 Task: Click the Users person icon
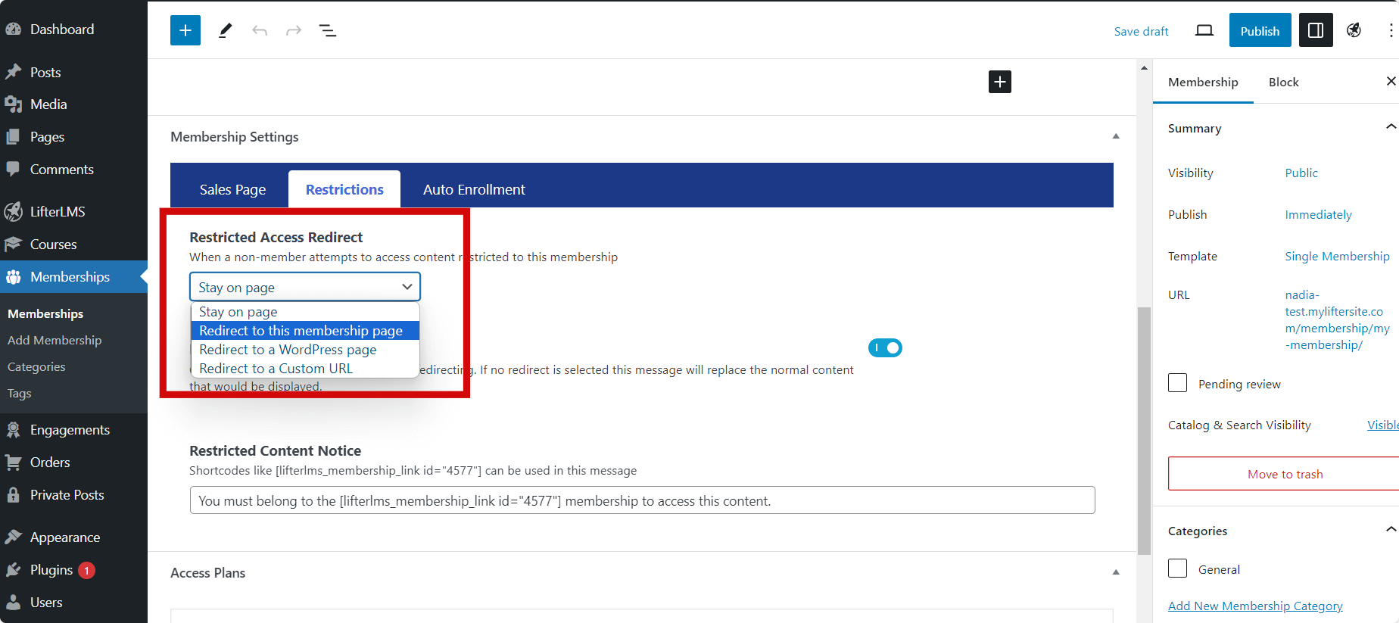click(x=13, y=603)
